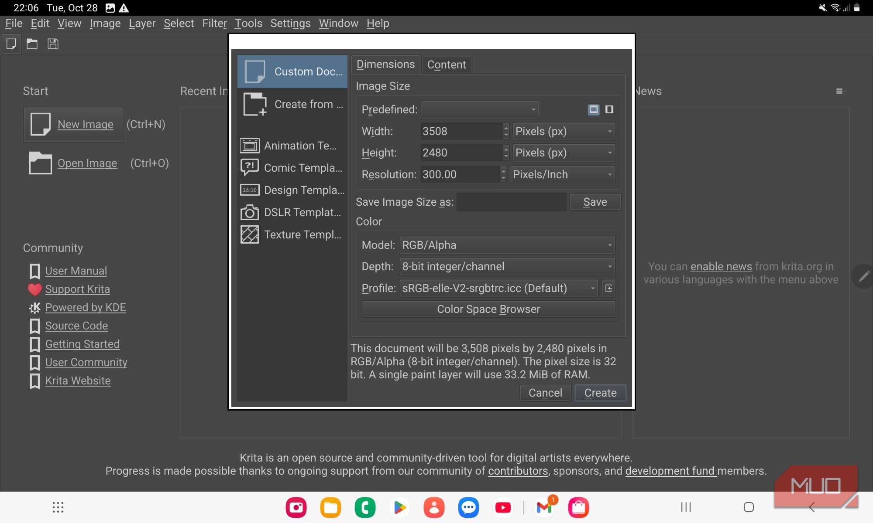The width and height of the screenshot is (873, 523).
Task: Expand the color Depth dropdown
Action: pos(507,266)
